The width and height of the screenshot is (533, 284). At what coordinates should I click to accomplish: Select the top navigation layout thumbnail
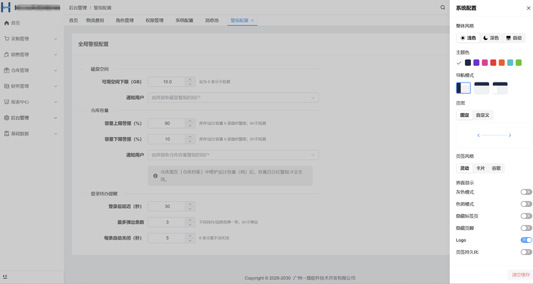point(482,88)
